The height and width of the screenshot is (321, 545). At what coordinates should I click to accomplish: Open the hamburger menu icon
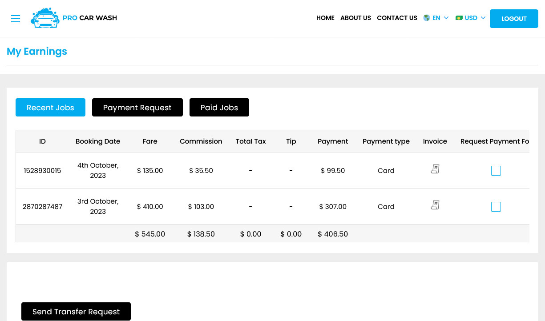coord(16,19)
